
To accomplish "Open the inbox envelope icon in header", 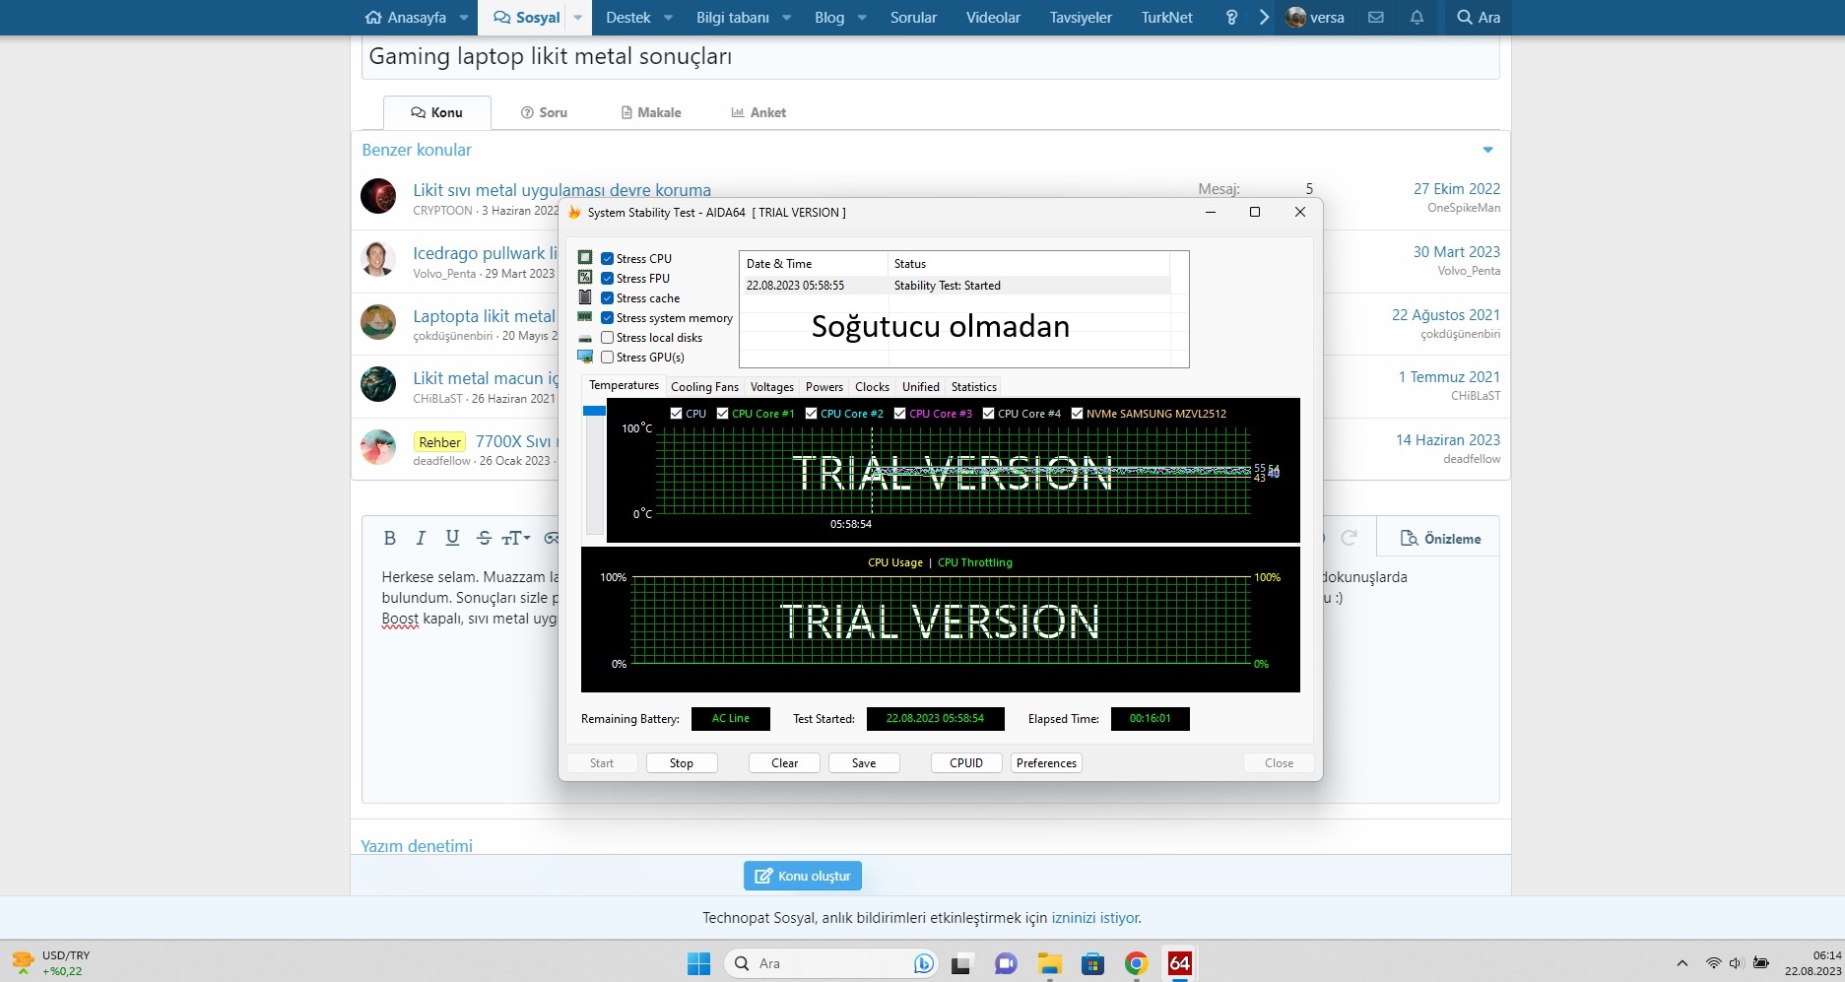I will (1376, 18).
